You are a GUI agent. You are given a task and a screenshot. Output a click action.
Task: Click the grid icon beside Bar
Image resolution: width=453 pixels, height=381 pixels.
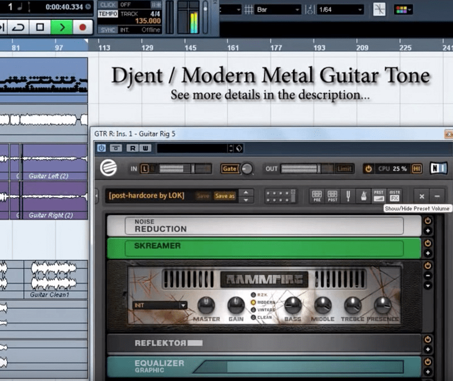coord(249,10)
